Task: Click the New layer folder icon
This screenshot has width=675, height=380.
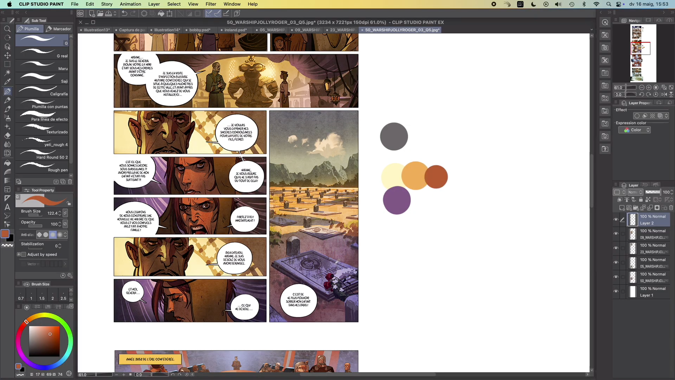Action: 636,208
